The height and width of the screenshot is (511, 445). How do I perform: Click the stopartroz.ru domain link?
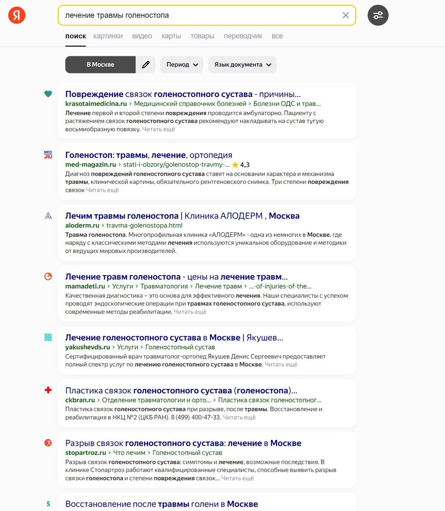pos(86,453)
